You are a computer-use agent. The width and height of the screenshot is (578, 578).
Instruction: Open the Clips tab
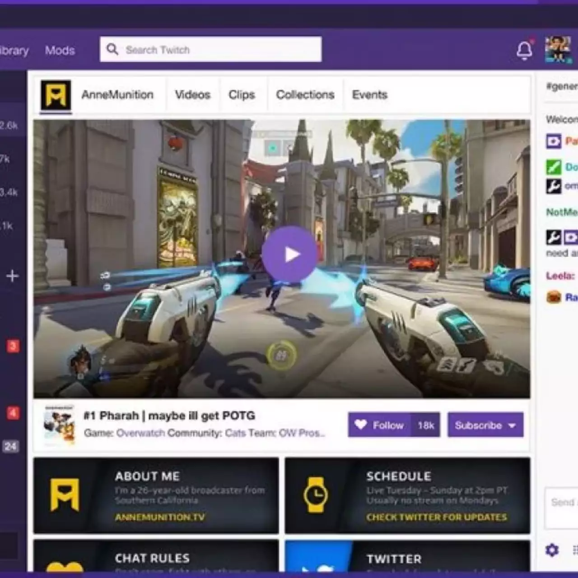(242, 95)
